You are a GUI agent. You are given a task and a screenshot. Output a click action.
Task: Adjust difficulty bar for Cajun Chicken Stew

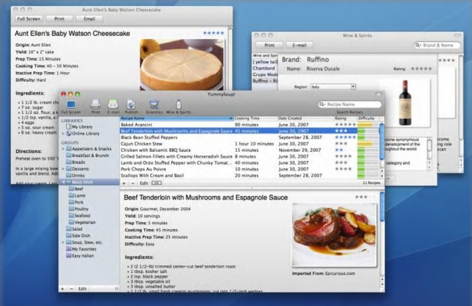click(368, 144)
